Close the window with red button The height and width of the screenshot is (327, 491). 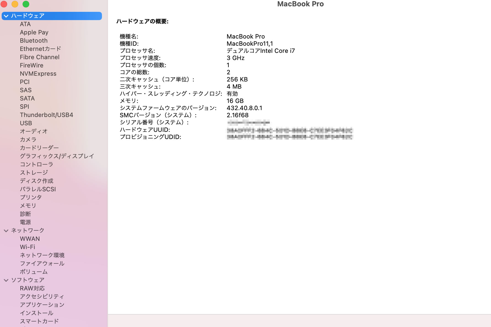coord(4,4)
